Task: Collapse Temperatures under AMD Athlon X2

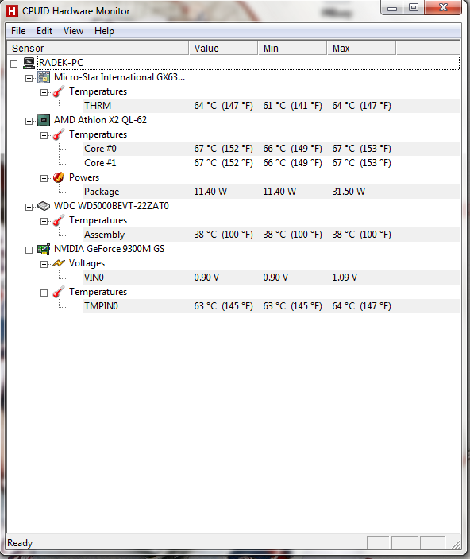Action: (44, 135)
